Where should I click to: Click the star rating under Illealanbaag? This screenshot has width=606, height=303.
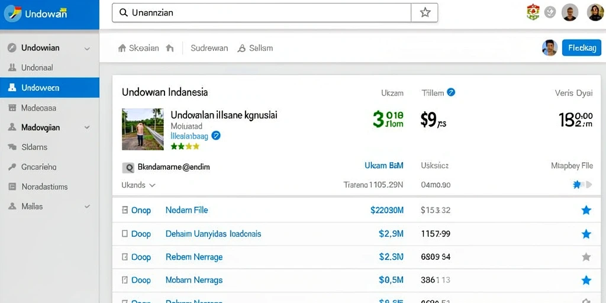pos(185,146)
